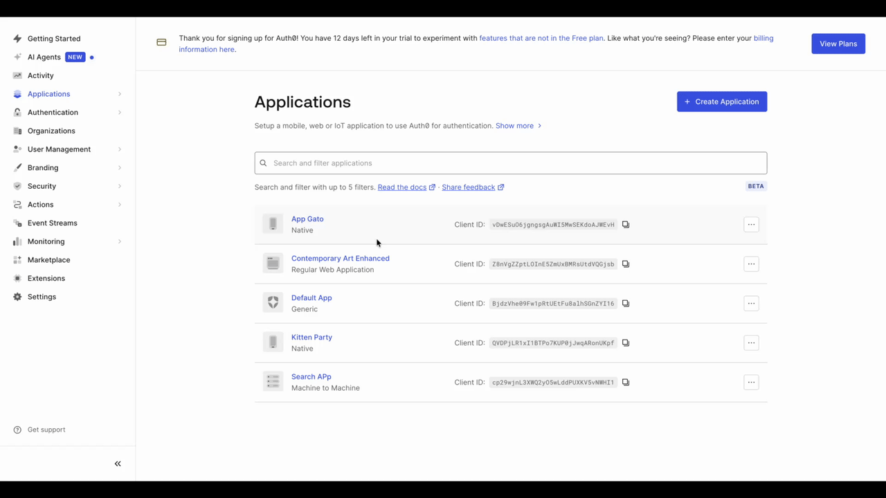This screenshot has height=498, width=886.
Task: Click the Get support help icon
Action: point(17,430)
